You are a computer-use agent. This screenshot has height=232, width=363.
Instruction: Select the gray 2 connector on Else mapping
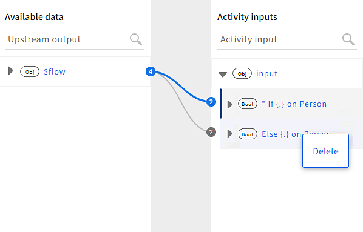(211, 132)
